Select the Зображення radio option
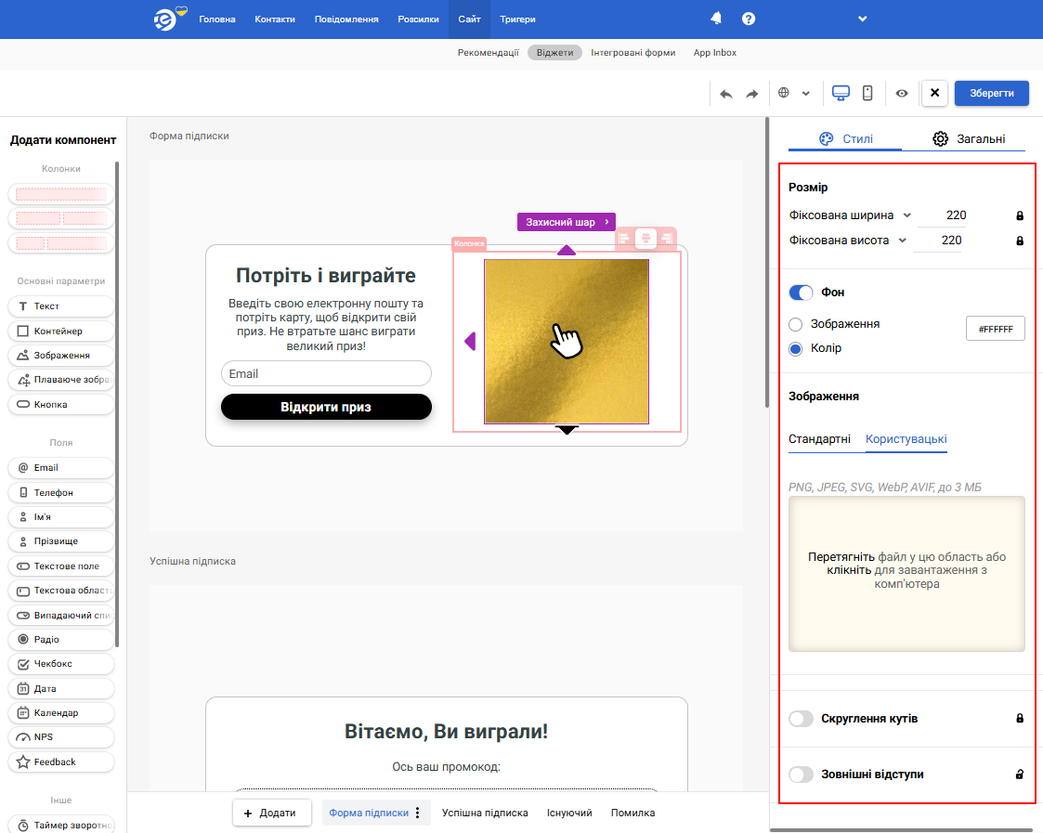Viewport: 1043px width, 833px height. pyautogui.click(x=796, y=324)
